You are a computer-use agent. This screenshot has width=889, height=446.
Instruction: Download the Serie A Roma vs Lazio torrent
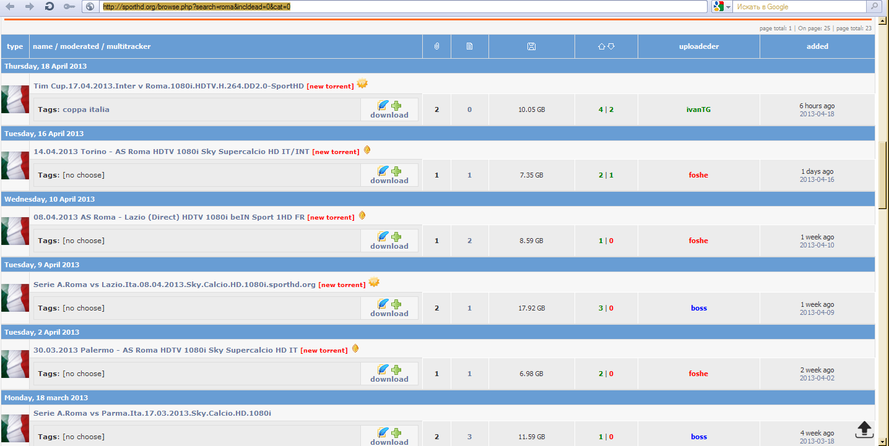[x=389, y=314]
